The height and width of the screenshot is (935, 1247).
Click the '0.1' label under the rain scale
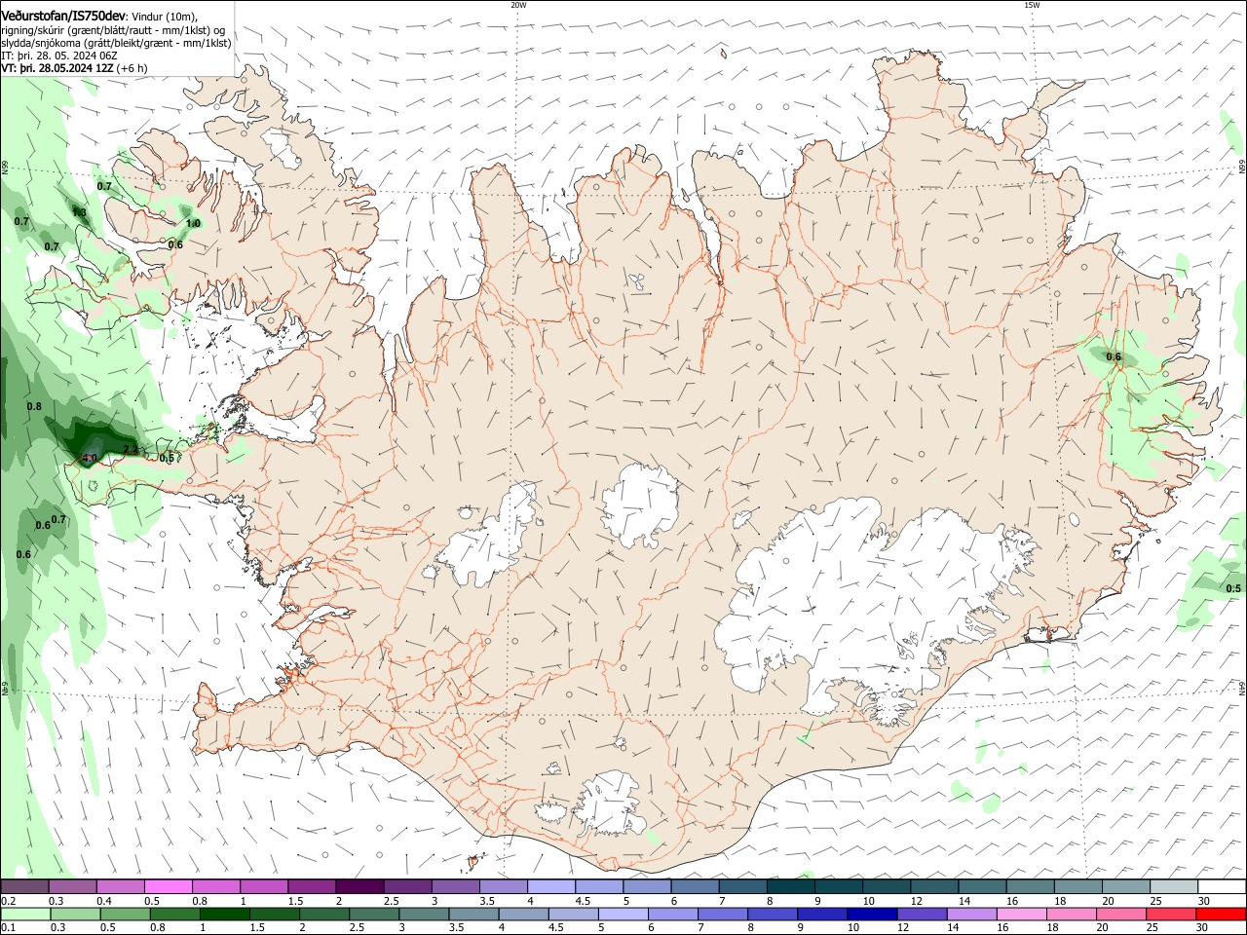[x=9, y=928]
